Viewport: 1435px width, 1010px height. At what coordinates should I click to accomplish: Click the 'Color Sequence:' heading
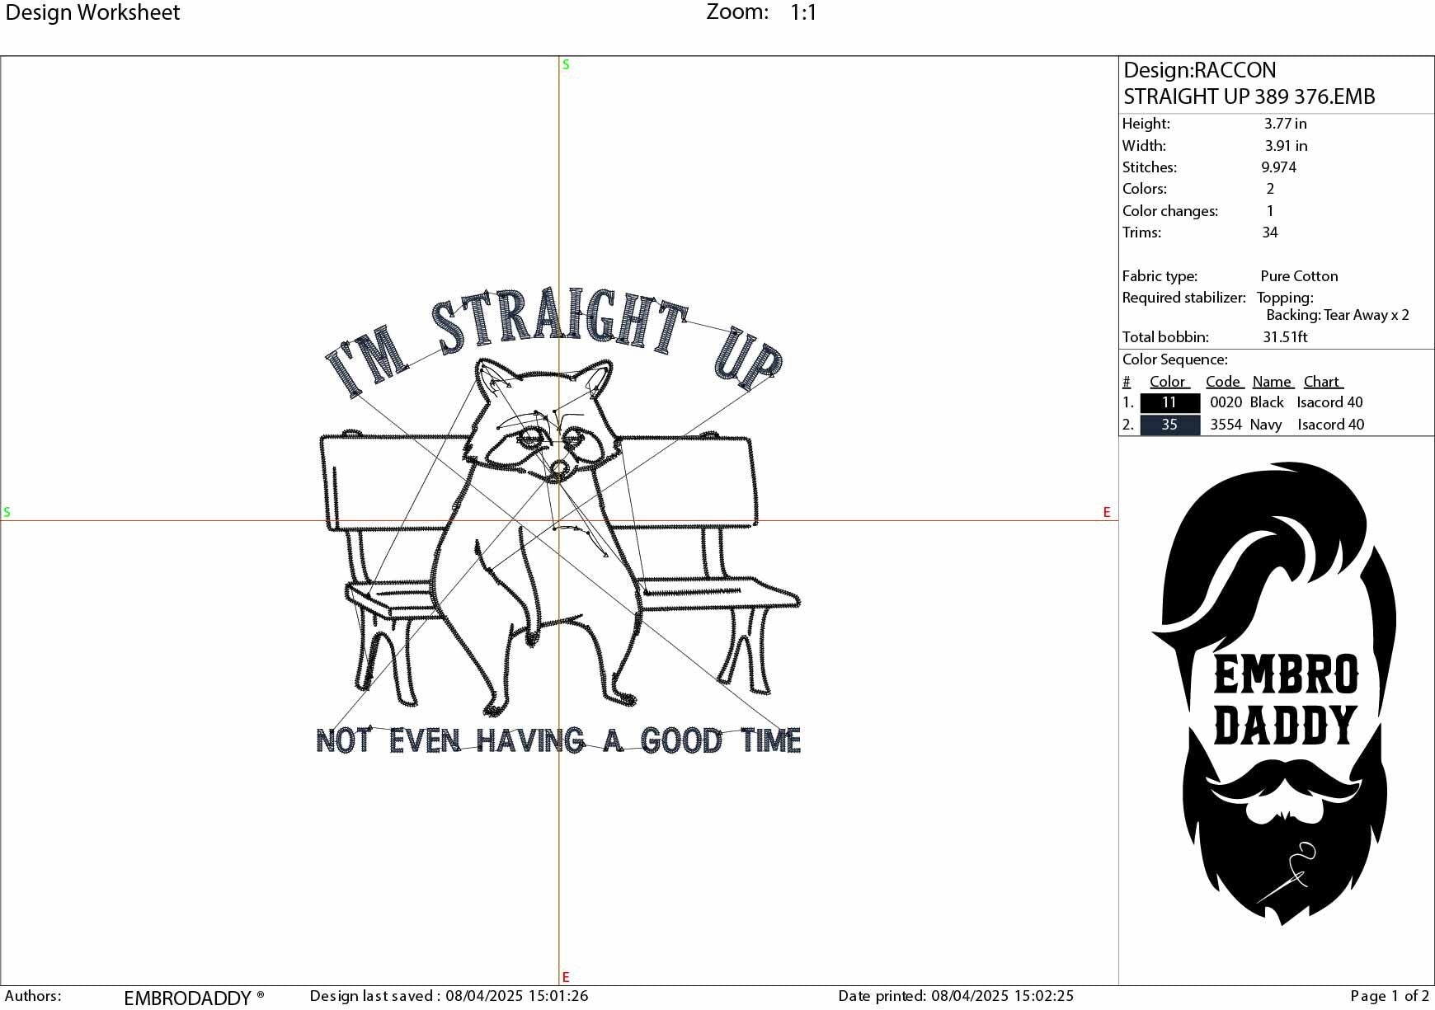[1174, 359]
